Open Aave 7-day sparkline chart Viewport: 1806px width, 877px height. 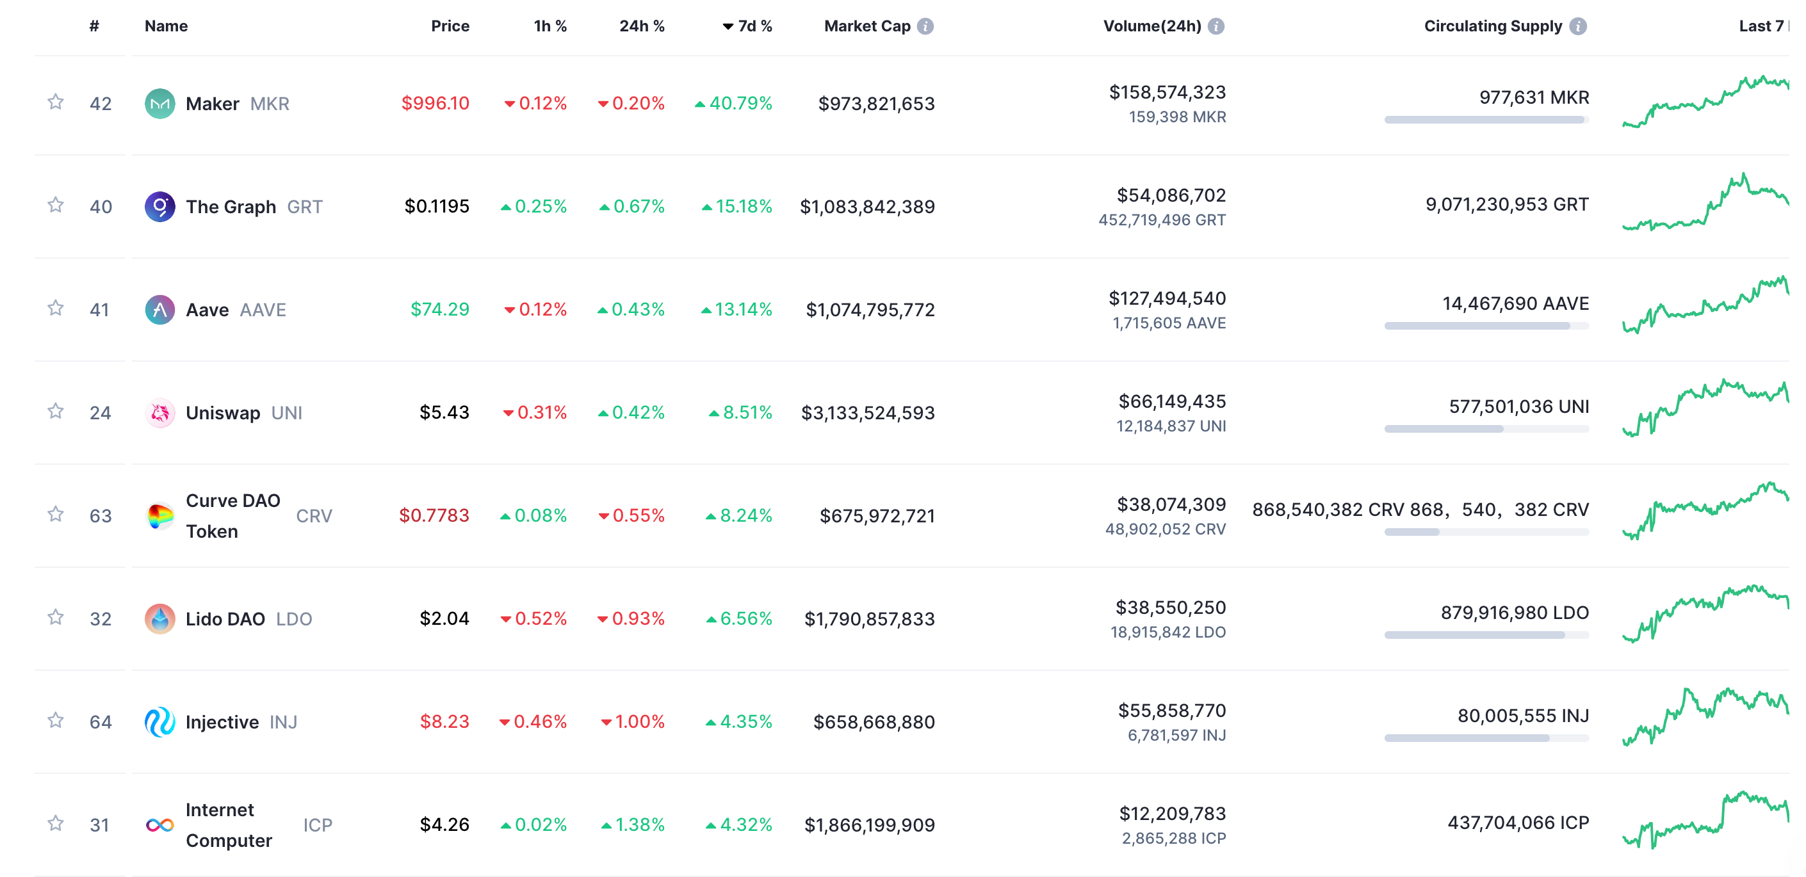coord(1705,305)
